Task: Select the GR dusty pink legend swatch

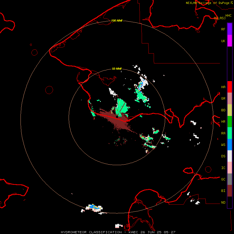Action: click(230, 99)
